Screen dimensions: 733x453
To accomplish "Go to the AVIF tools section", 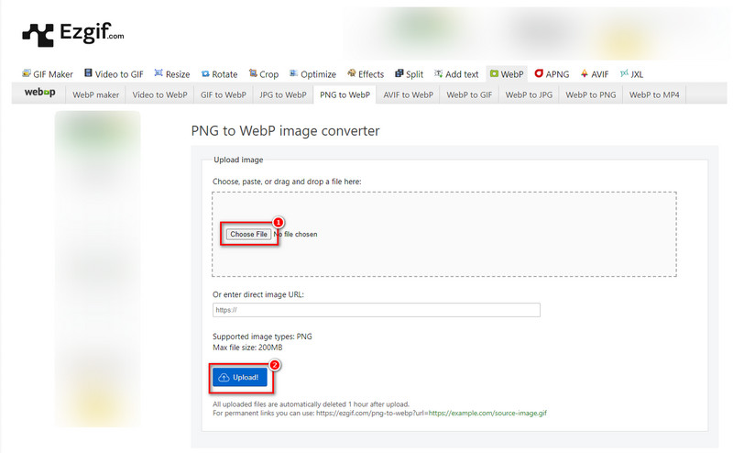I will pos(596,74).
